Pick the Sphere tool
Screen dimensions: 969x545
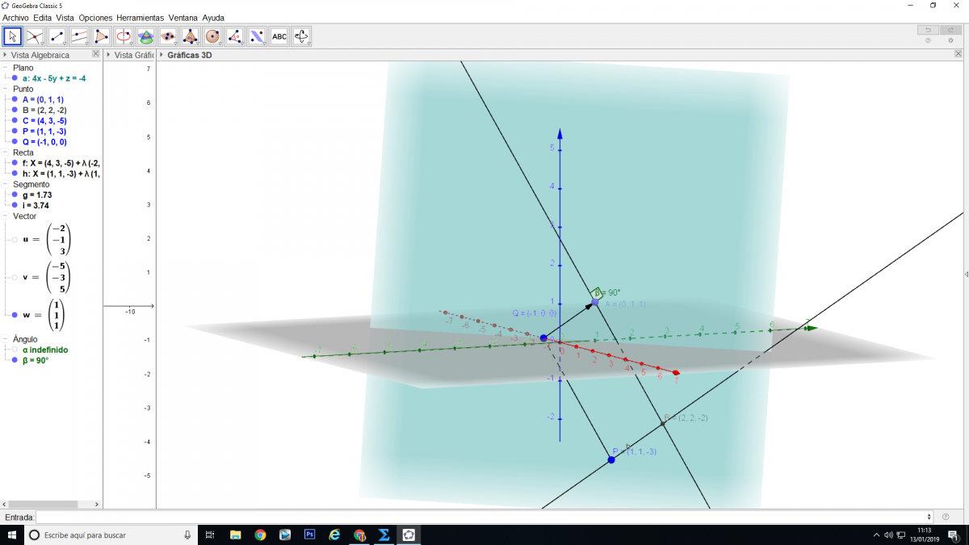point(212,36)
